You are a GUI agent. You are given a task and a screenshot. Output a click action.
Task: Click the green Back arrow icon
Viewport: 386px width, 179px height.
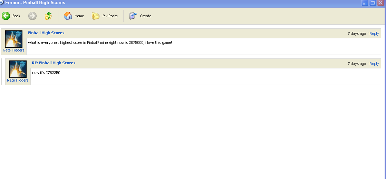coord(6,16)
